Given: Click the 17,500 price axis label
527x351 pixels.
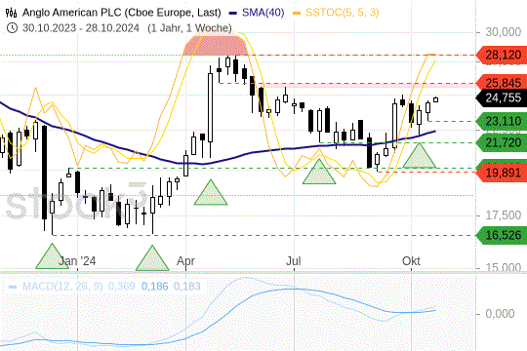Looking at the screenshot, I should 504,215.
